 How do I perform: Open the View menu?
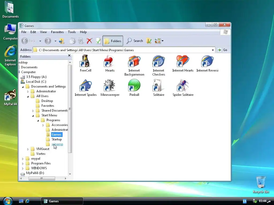pyautogui.click(x=43, y=32)
